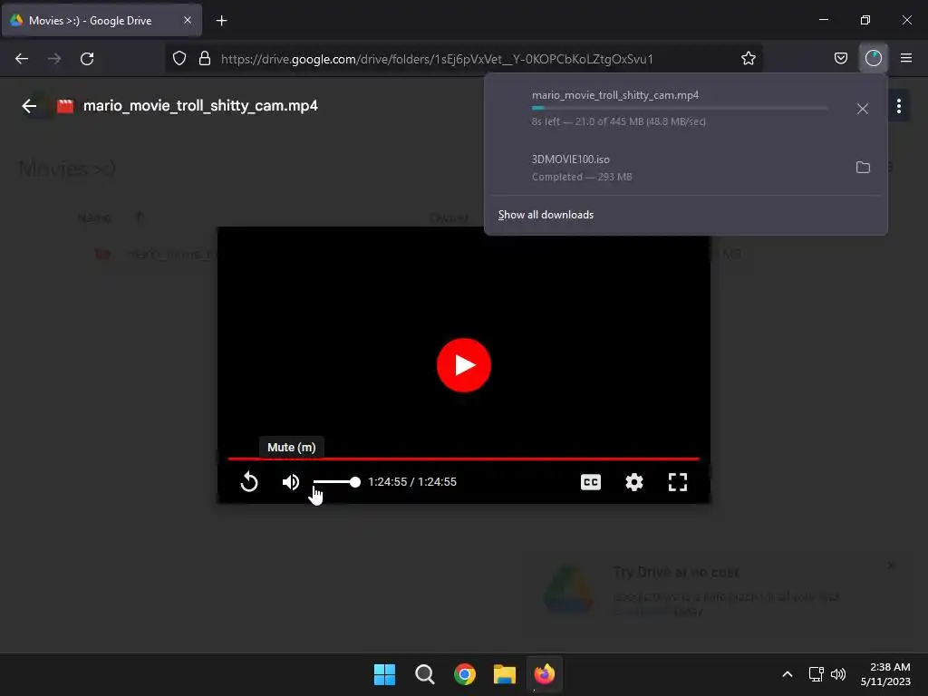Open Firefox downloads toolbar button
928x696 pixels.
click(x=873, y=58)
